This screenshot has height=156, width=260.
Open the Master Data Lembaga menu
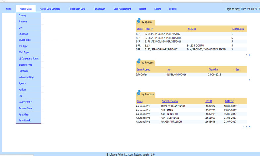pyautogui.click(x=50, y=9)
